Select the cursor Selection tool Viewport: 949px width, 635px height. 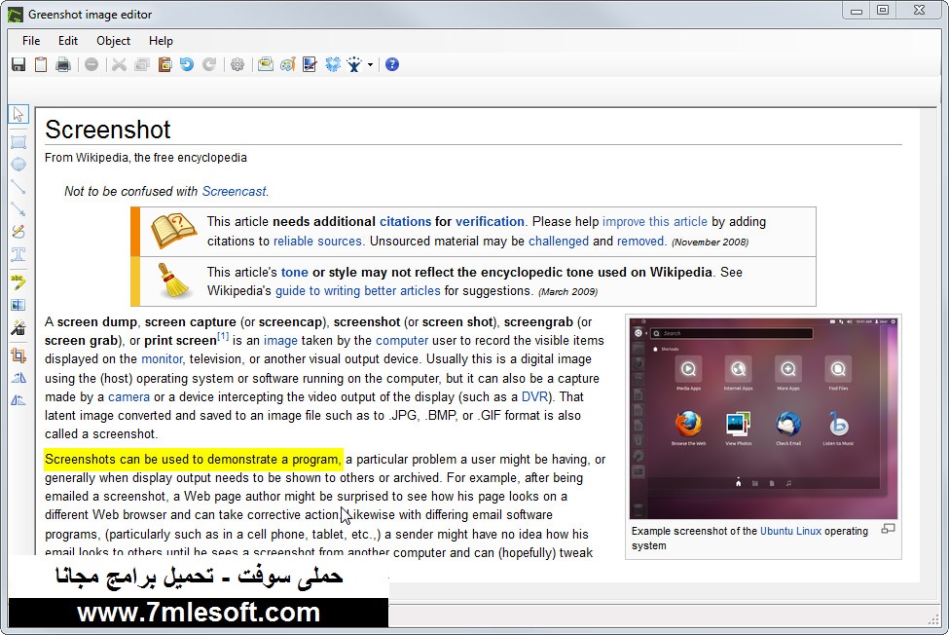[x=18, y=114]
